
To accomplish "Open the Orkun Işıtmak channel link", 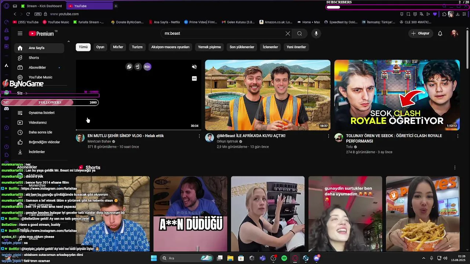I will [x=227, y=142].
